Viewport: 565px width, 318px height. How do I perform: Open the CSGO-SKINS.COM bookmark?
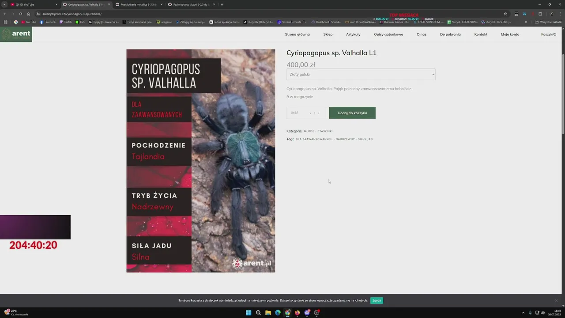coord(429,22)
